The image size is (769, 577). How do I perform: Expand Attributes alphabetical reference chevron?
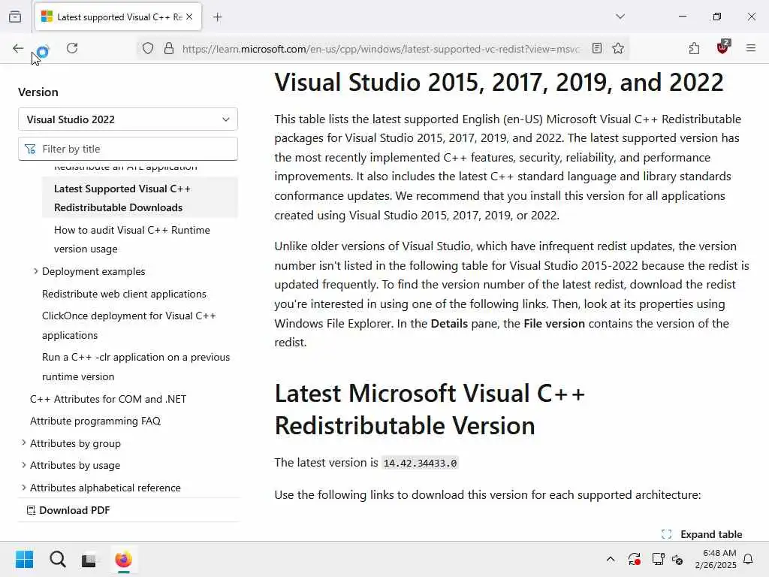tap(23, 487)
